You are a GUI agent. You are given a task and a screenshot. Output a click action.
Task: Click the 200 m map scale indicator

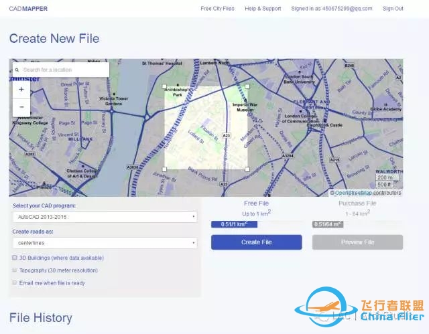click(385, 177)
